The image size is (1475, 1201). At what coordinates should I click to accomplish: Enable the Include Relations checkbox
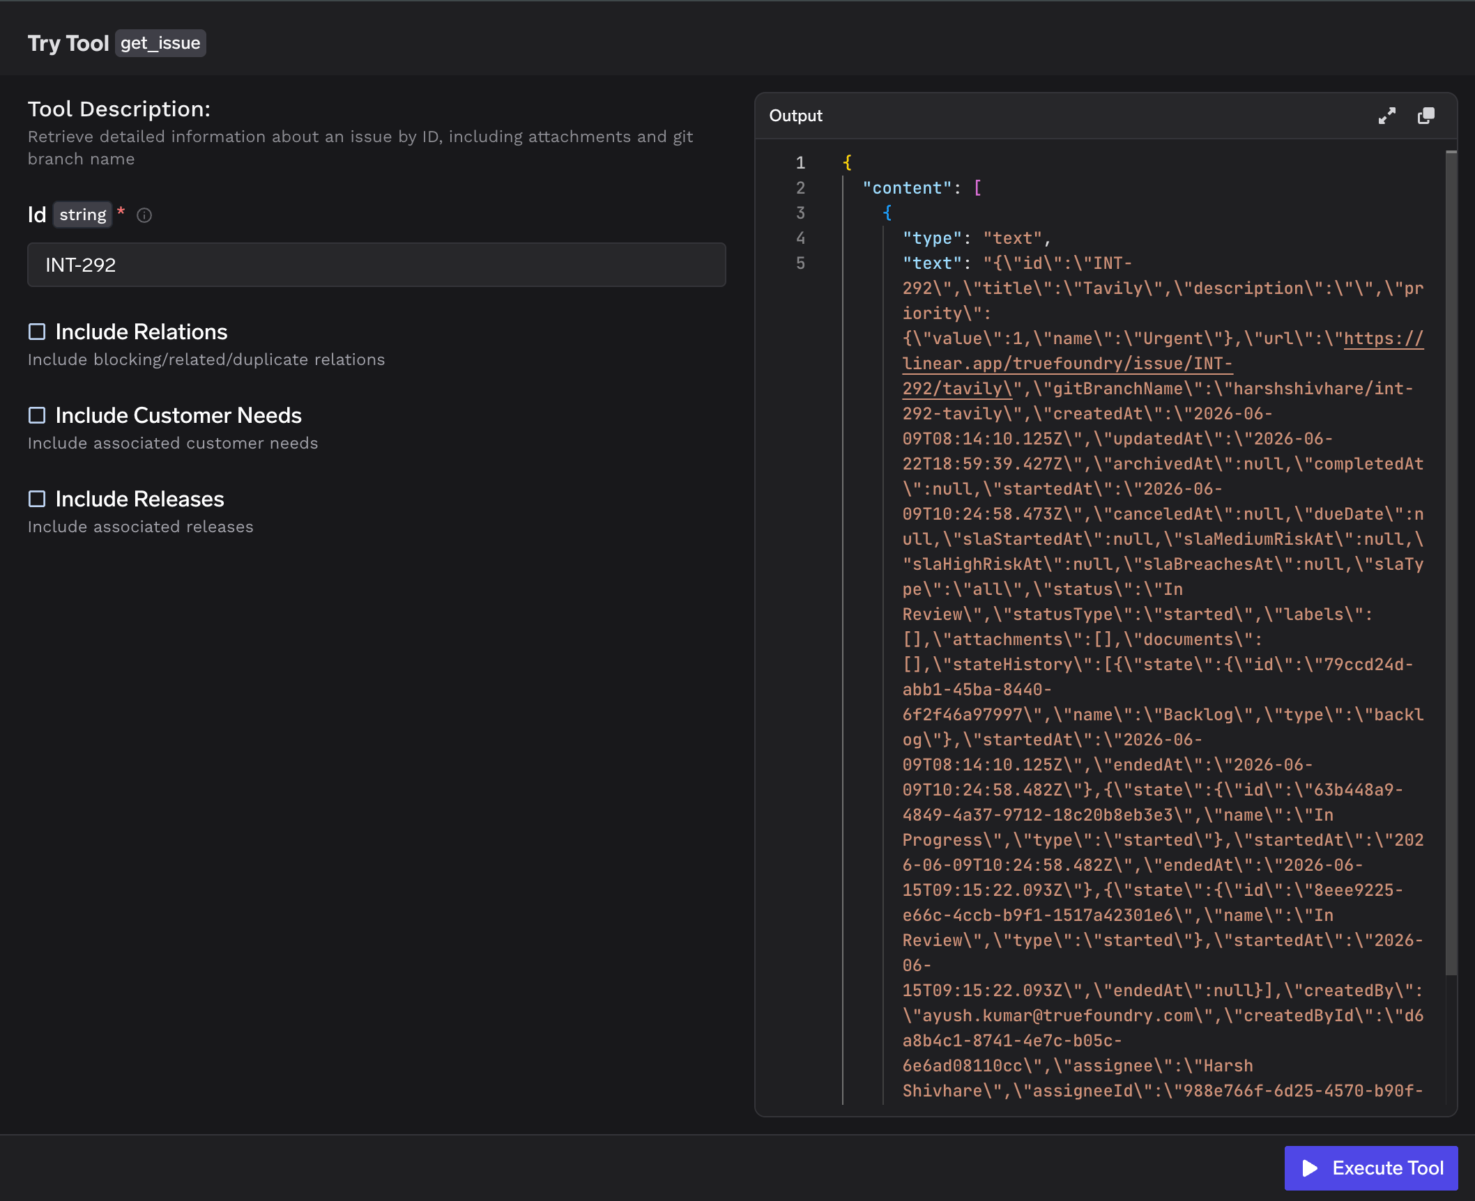[x=37, y=332]
